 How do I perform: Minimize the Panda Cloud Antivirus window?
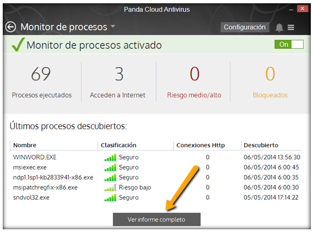(291, 9)
